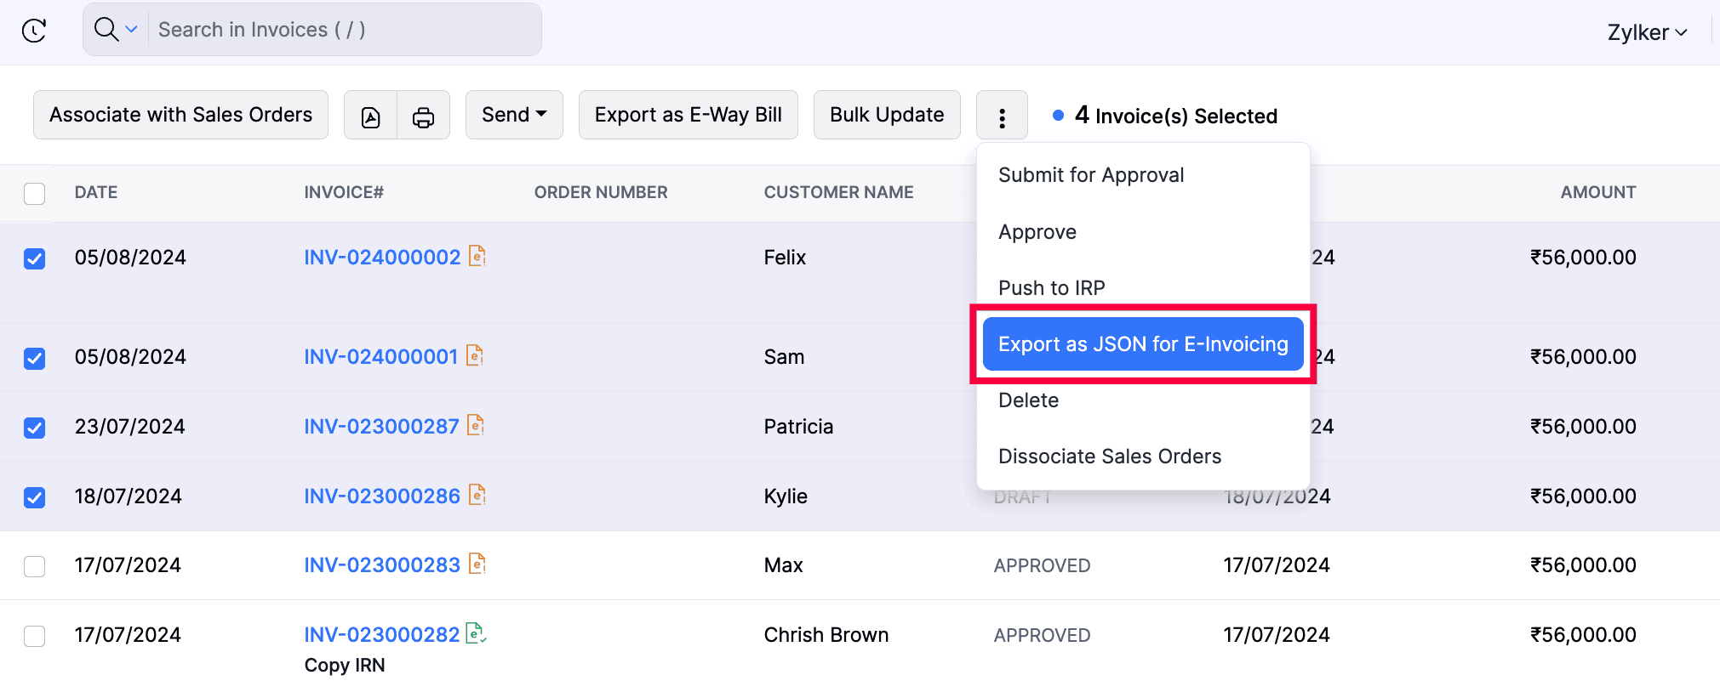Open the three-dot more actions menu
Screen dimensions: 1720x692
[x=1002, y=115]
